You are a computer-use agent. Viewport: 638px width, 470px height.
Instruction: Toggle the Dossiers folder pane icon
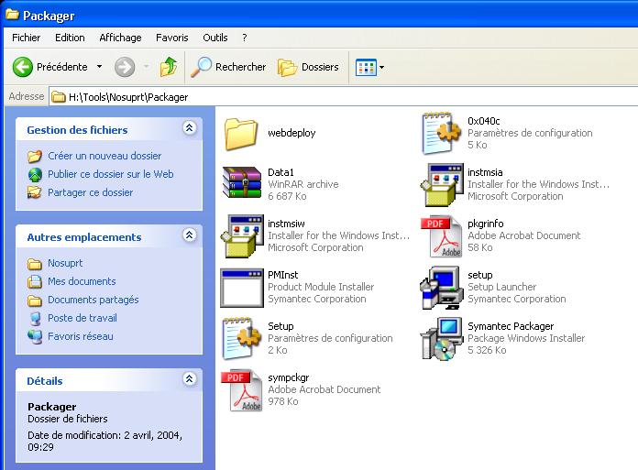coord(287,67)
